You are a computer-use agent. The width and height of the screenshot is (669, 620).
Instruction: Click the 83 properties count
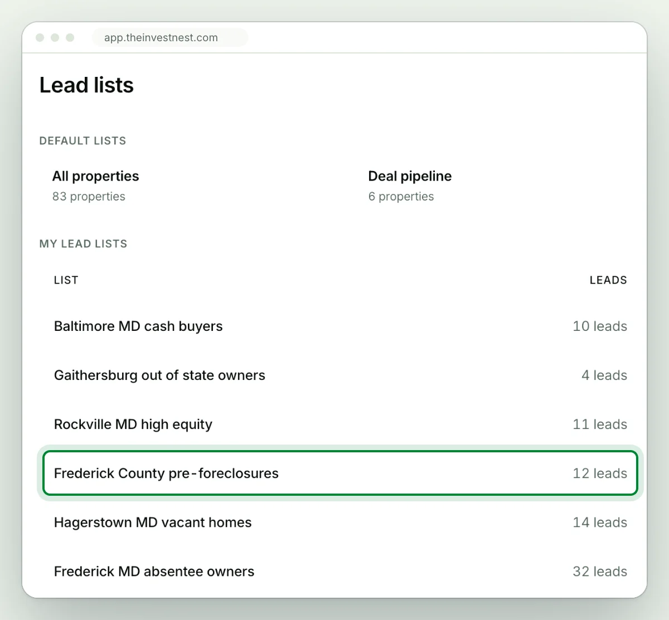[89, 197]
